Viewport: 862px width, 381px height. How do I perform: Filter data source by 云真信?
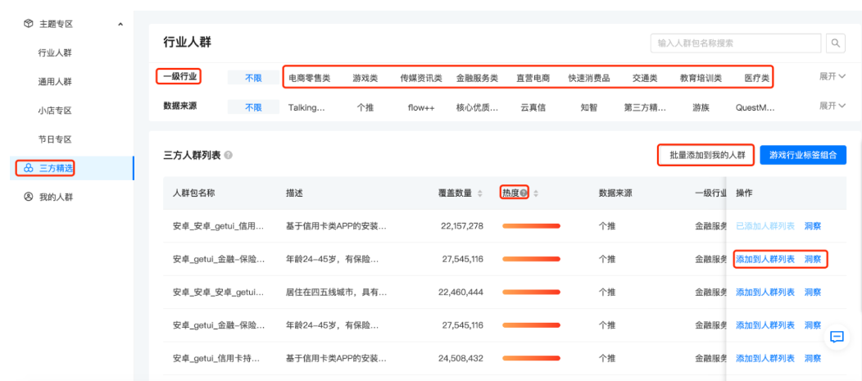click(533, 107)
